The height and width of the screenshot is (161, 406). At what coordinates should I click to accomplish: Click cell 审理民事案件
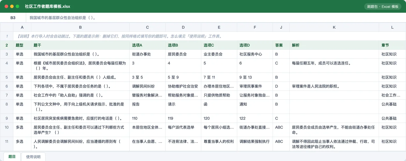pos(255,86)
